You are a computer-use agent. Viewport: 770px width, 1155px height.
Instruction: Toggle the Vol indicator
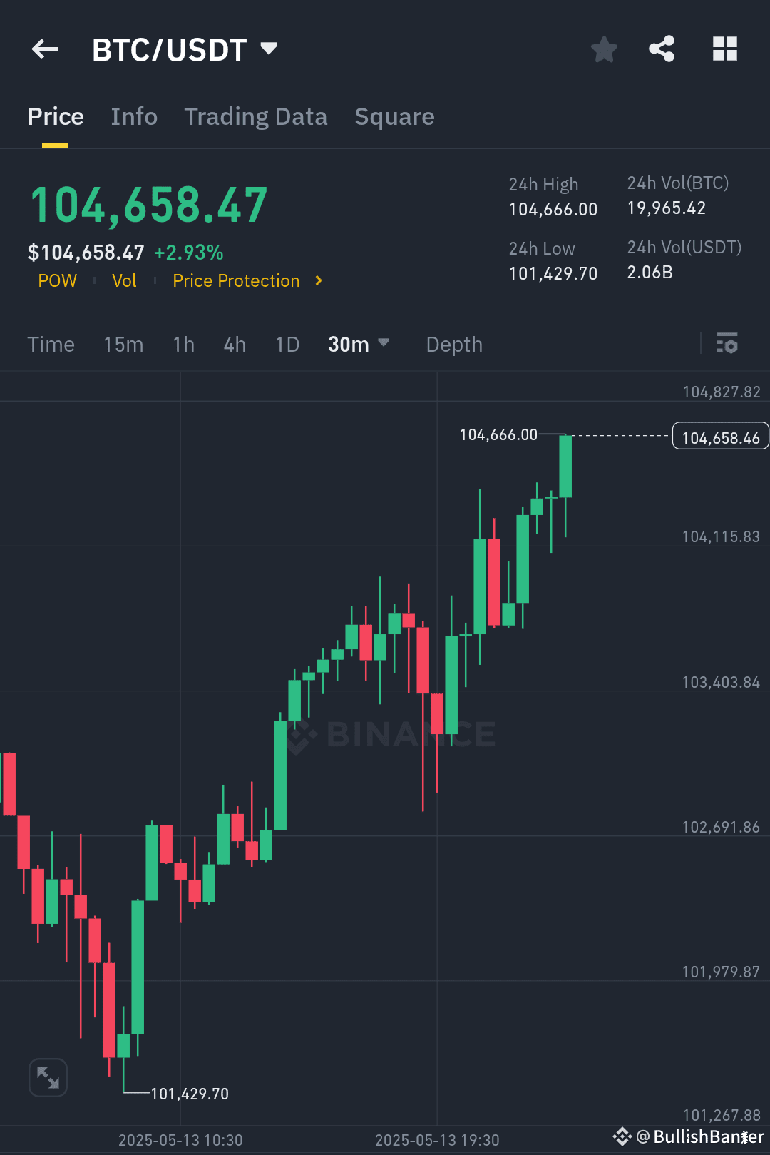point(124,280)
